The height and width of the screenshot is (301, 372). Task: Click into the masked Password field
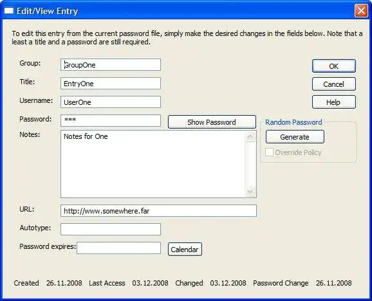[111, 121]
